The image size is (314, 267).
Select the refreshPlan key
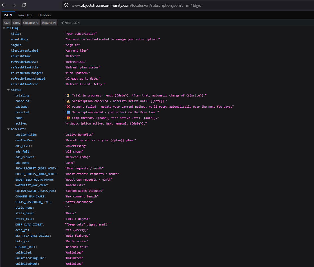(x=21, y=56)
